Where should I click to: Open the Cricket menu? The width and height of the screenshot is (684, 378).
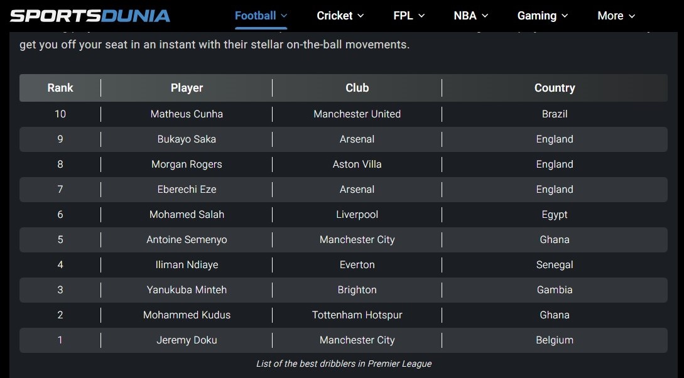334,16
